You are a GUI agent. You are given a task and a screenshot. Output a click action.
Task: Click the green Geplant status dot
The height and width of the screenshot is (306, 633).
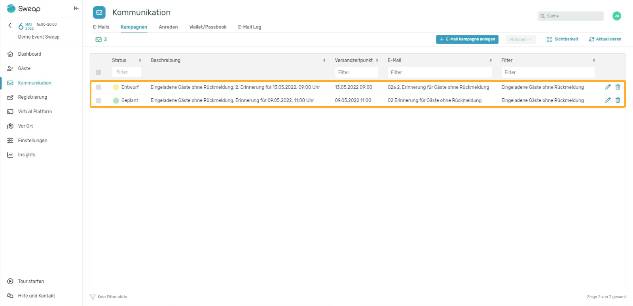(x=116, y=101)
